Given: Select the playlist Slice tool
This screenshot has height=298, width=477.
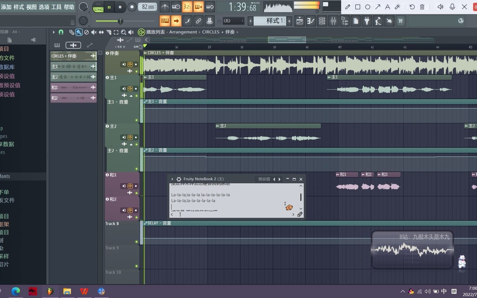Looking at the screenshot, I should point(109,32).
